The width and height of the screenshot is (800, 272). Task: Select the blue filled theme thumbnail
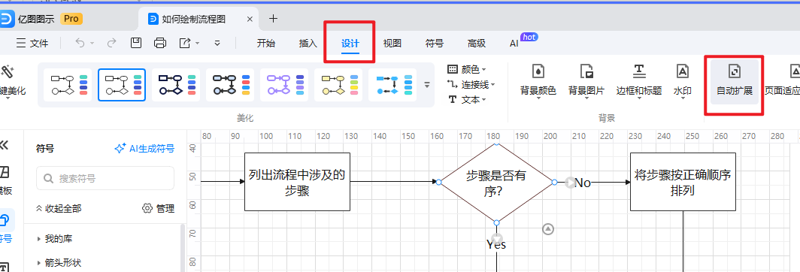[392, 85]
